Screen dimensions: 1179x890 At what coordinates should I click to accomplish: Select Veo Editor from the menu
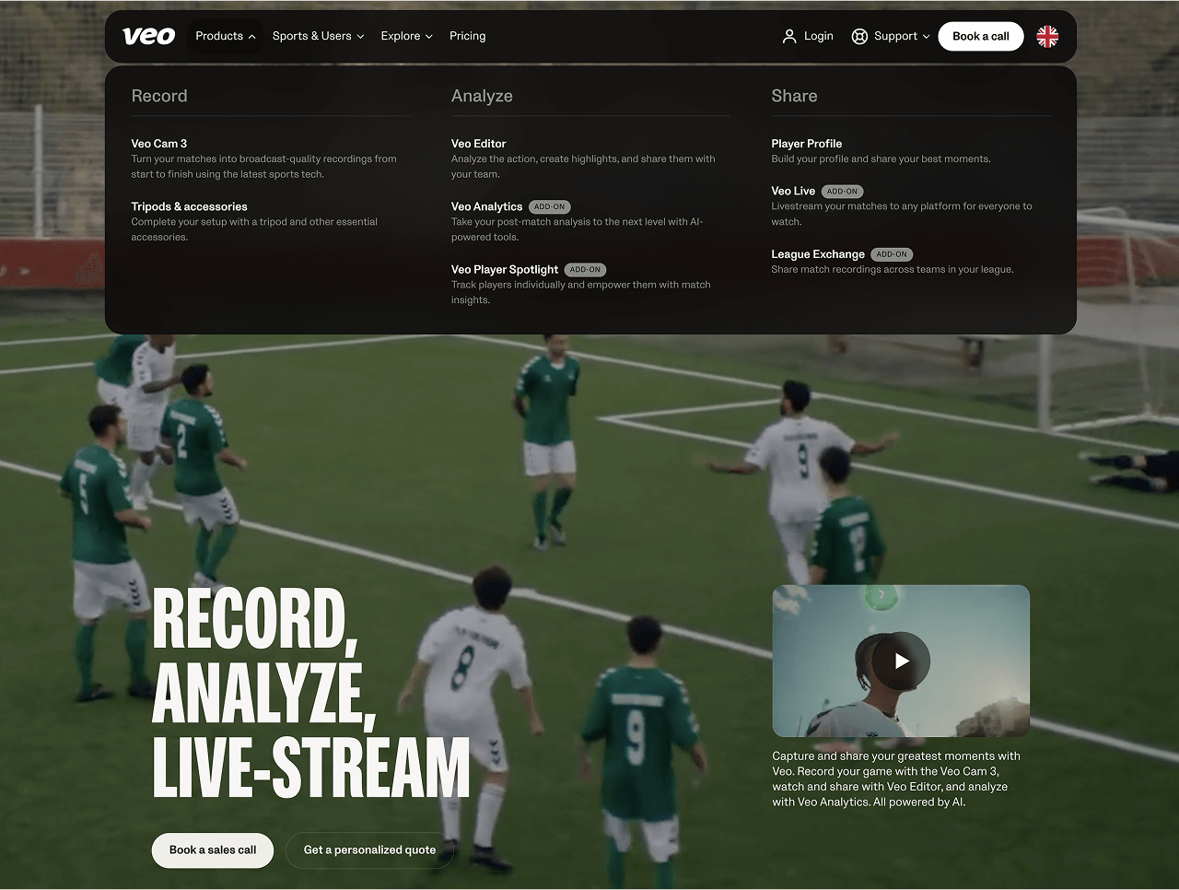pyautogui.click(x=478, y=144)
